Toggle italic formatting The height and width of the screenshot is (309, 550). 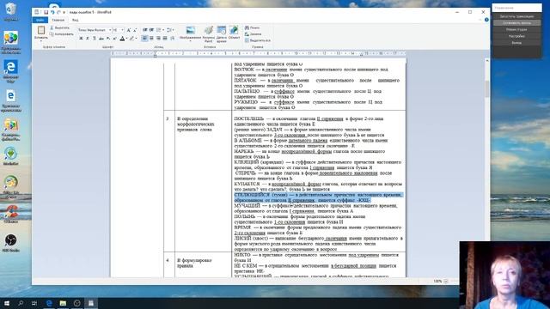(x=88, y=38)
